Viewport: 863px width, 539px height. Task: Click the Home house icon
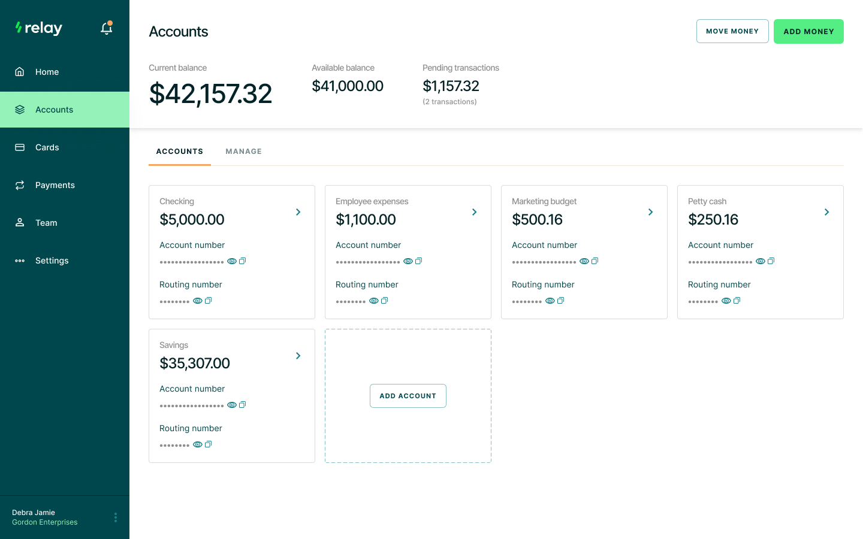20,72
